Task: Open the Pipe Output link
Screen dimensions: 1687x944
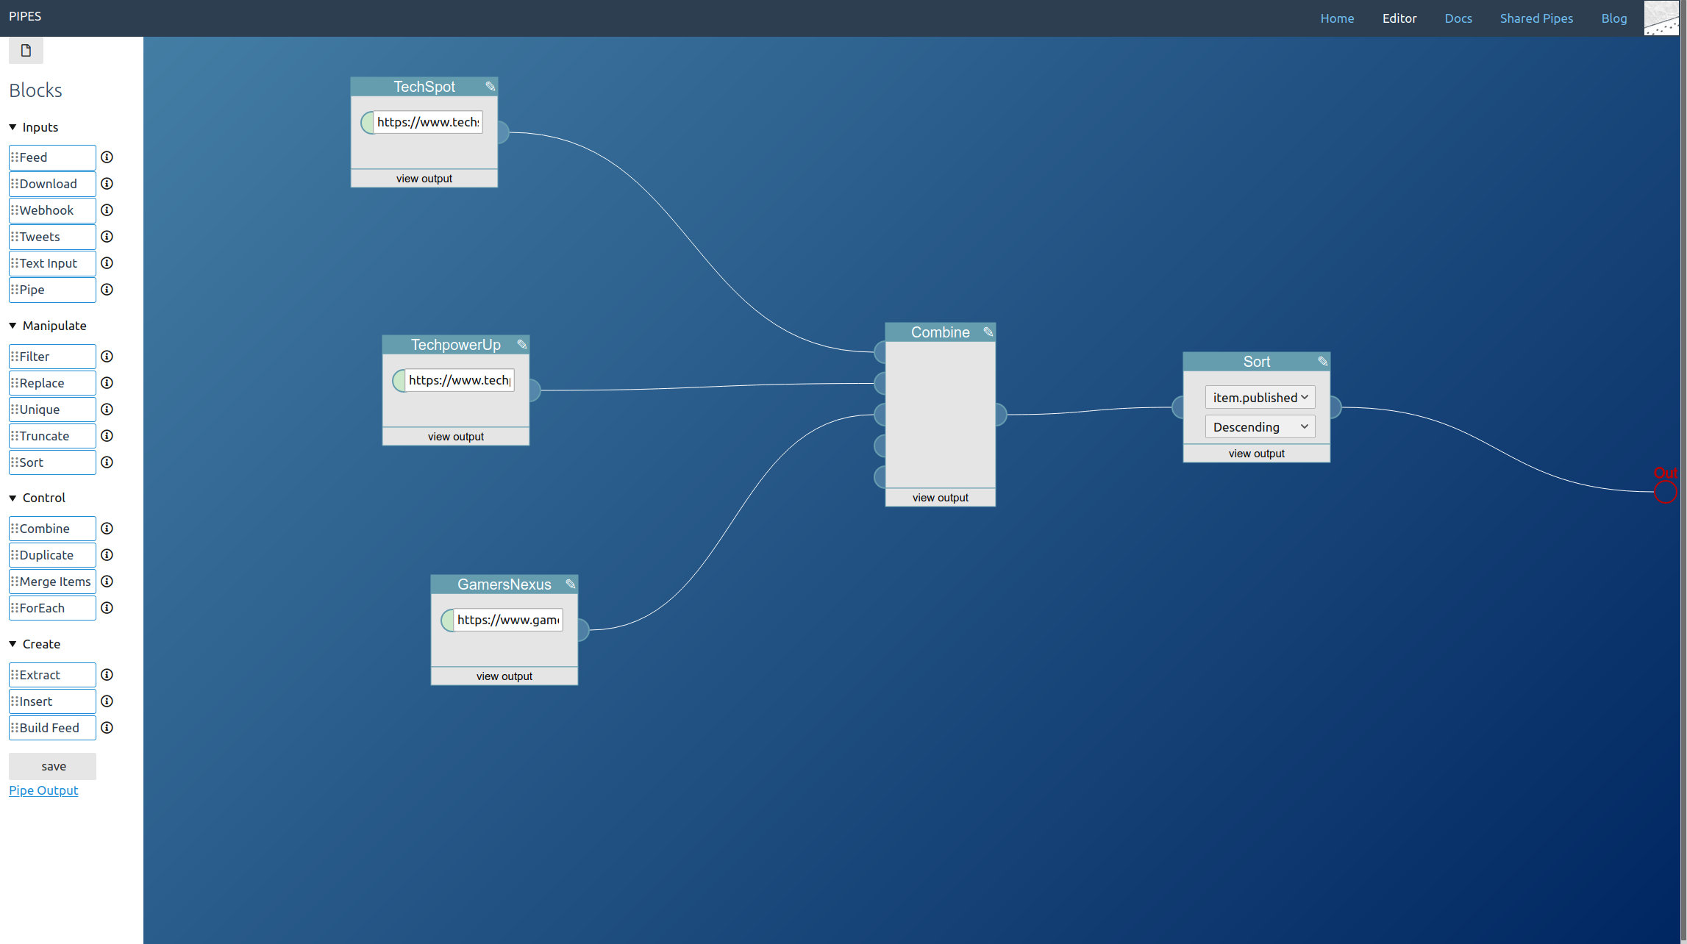Action: point(43,790)
